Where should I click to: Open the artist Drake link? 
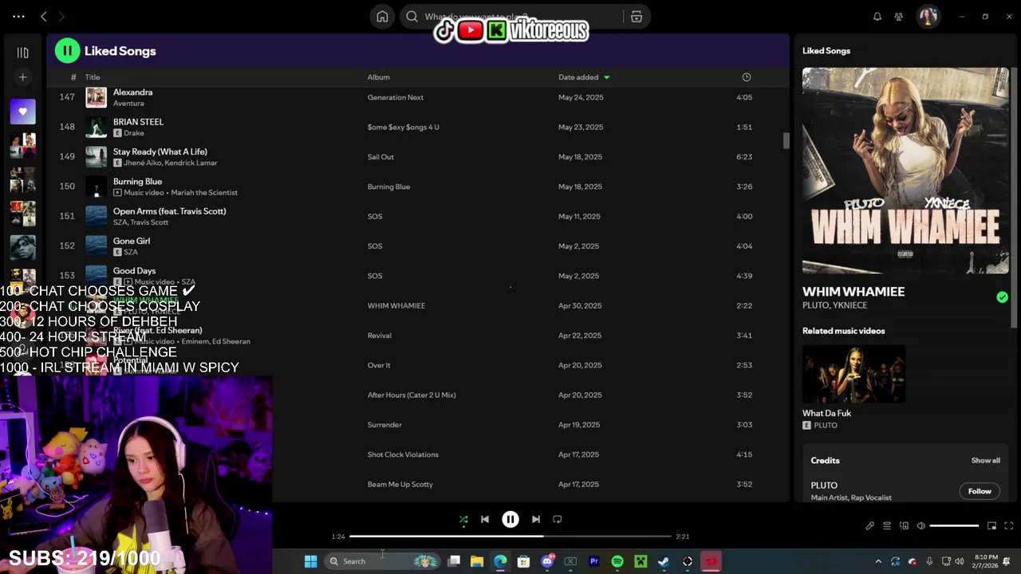(x=134, y=133)
